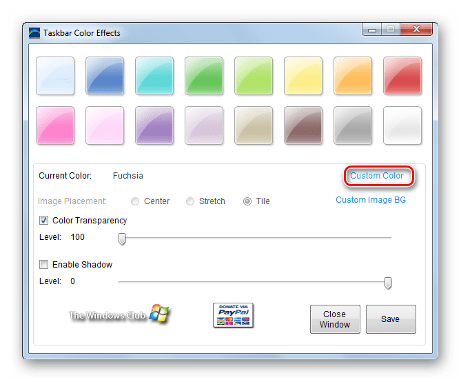Select the pale blue color swatch
Viewport: 461px width, 382px height.
point(55,76)
